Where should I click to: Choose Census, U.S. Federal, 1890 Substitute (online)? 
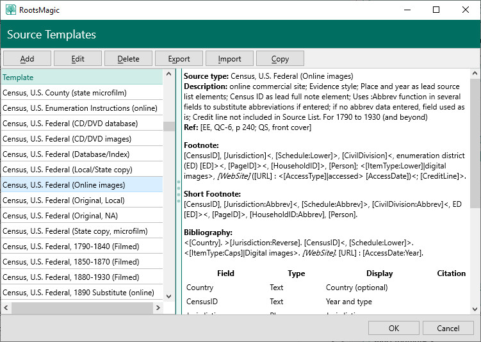pos(79,293)
